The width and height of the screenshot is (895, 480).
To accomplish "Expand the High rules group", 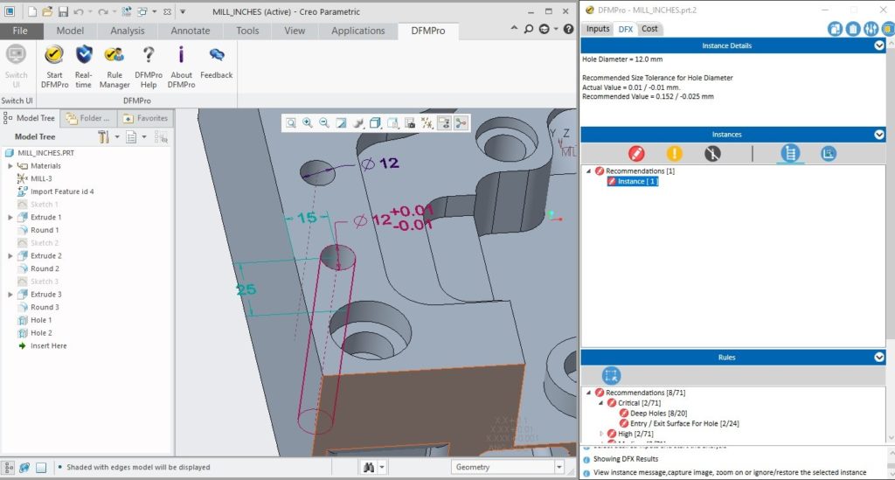I will [601, 434].
